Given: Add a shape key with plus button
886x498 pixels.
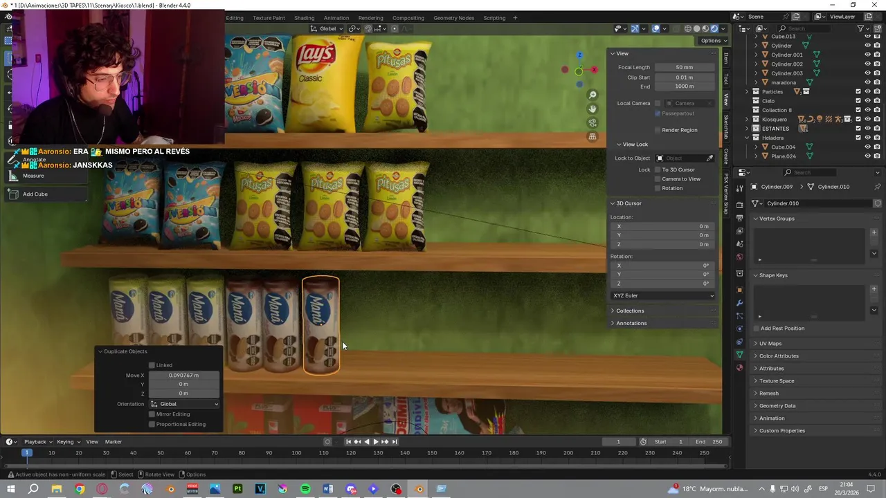Looking at the screenshot, I should (874, 289).
